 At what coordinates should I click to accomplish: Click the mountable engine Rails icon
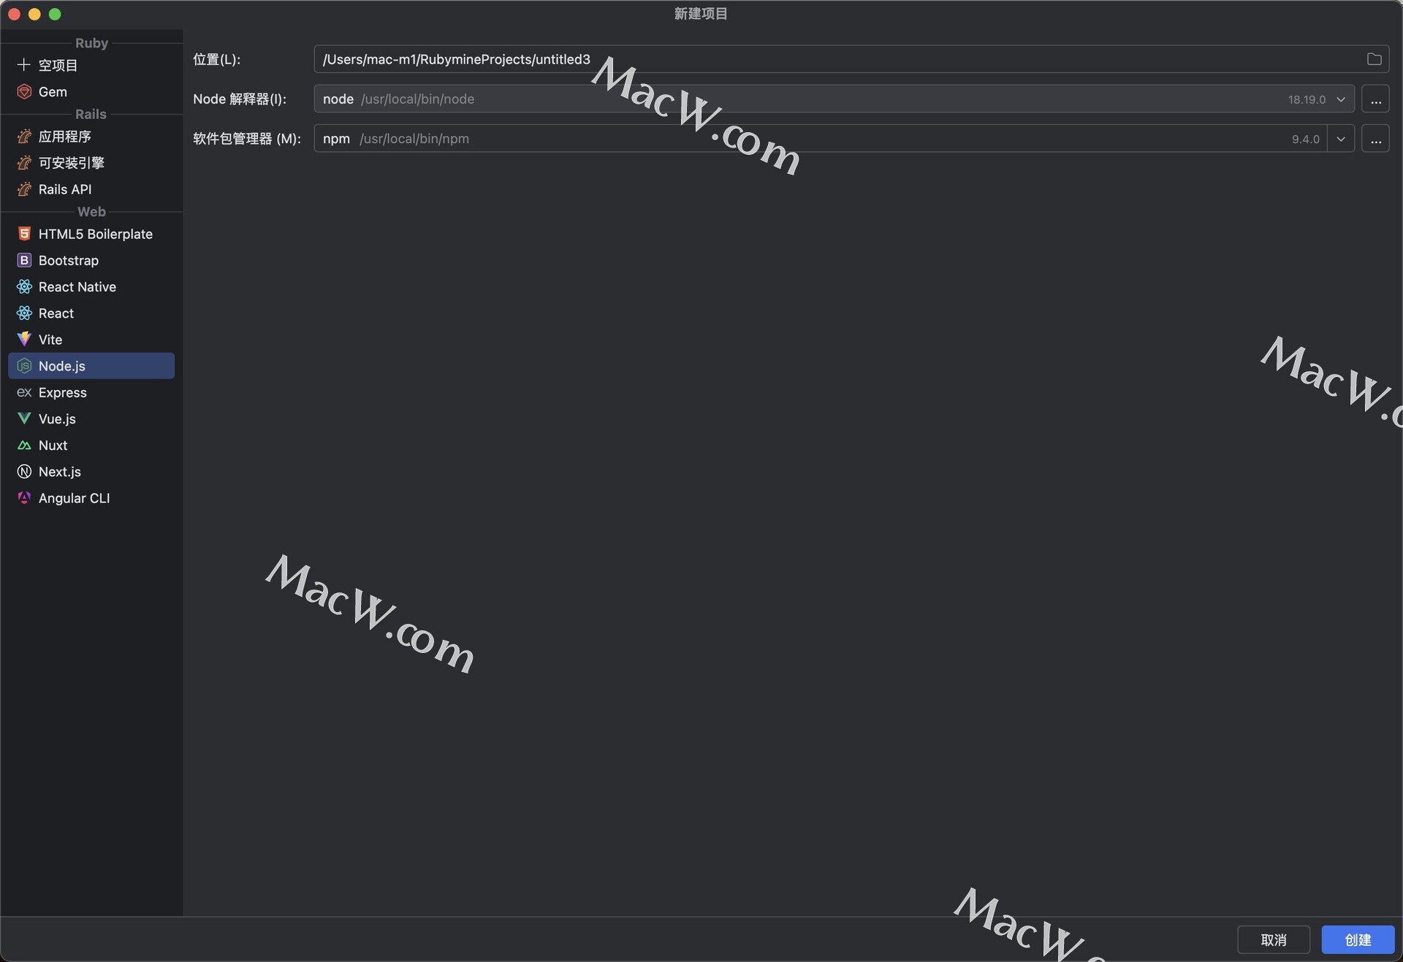[24, 163]
